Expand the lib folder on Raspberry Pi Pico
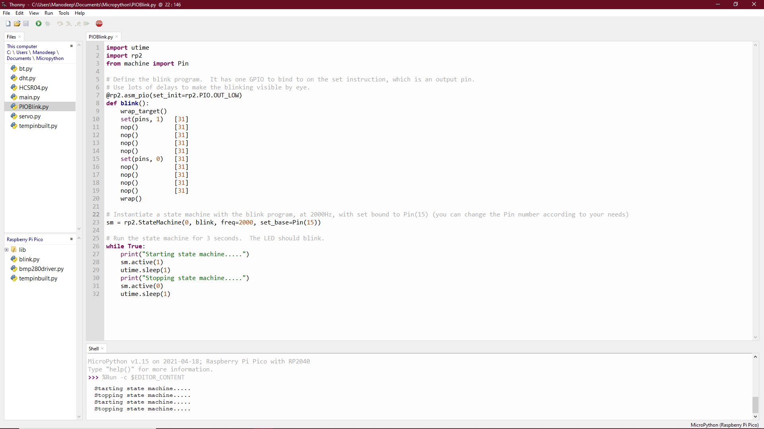764x429 pixels. tap(6, 249)
